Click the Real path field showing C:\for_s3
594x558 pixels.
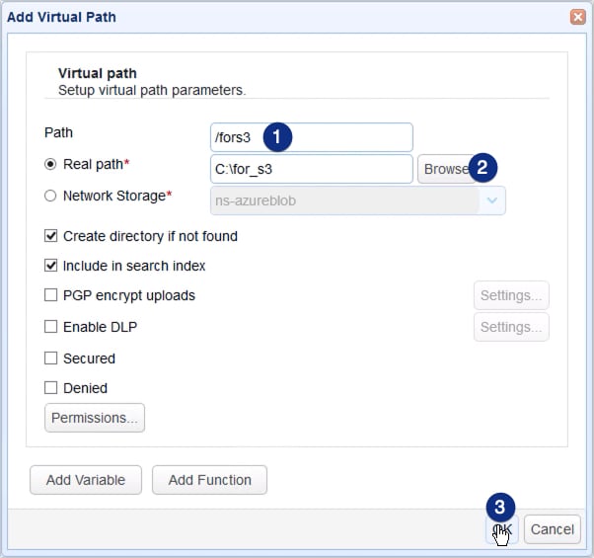(311, 169)
